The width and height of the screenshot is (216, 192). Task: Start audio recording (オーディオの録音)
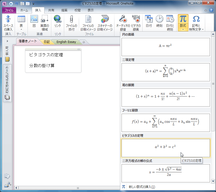[x=123, y=23]
